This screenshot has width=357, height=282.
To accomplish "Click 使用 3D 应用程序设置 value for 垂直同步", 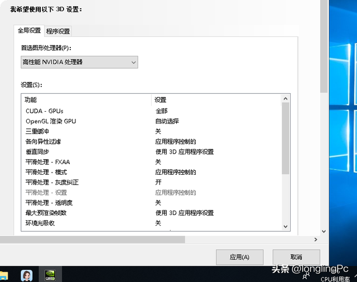I will coord(185,152).
